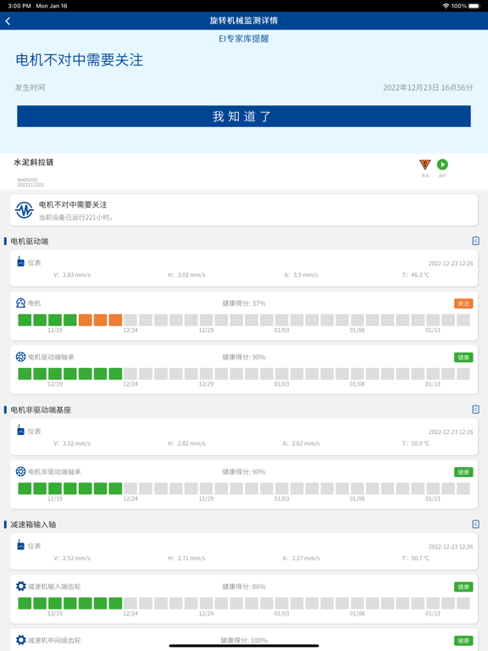The width and height of the screenshot is (488, 651).
Task: Tap the back arrow in header
Action: (8, 20)
